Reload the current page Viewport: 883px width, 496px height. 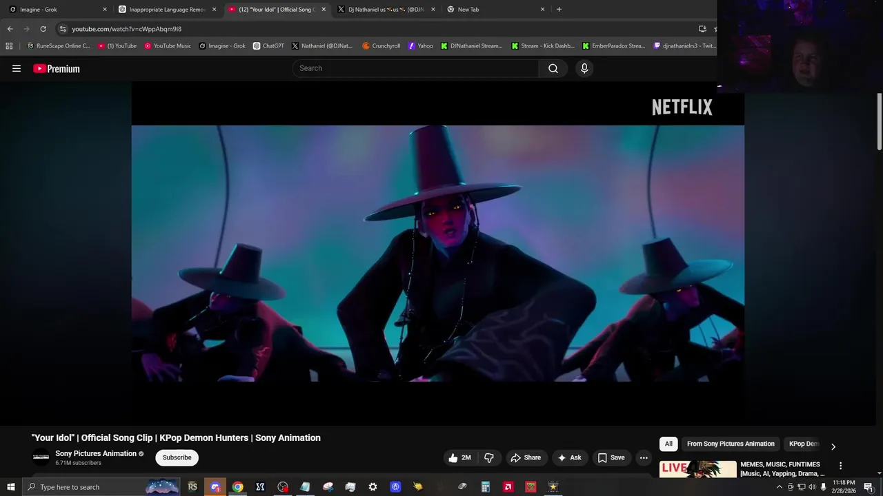pos(43,29)
